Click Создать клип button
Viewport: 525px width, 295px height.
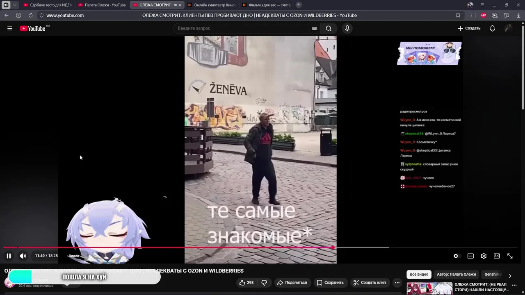click(370, 282)
